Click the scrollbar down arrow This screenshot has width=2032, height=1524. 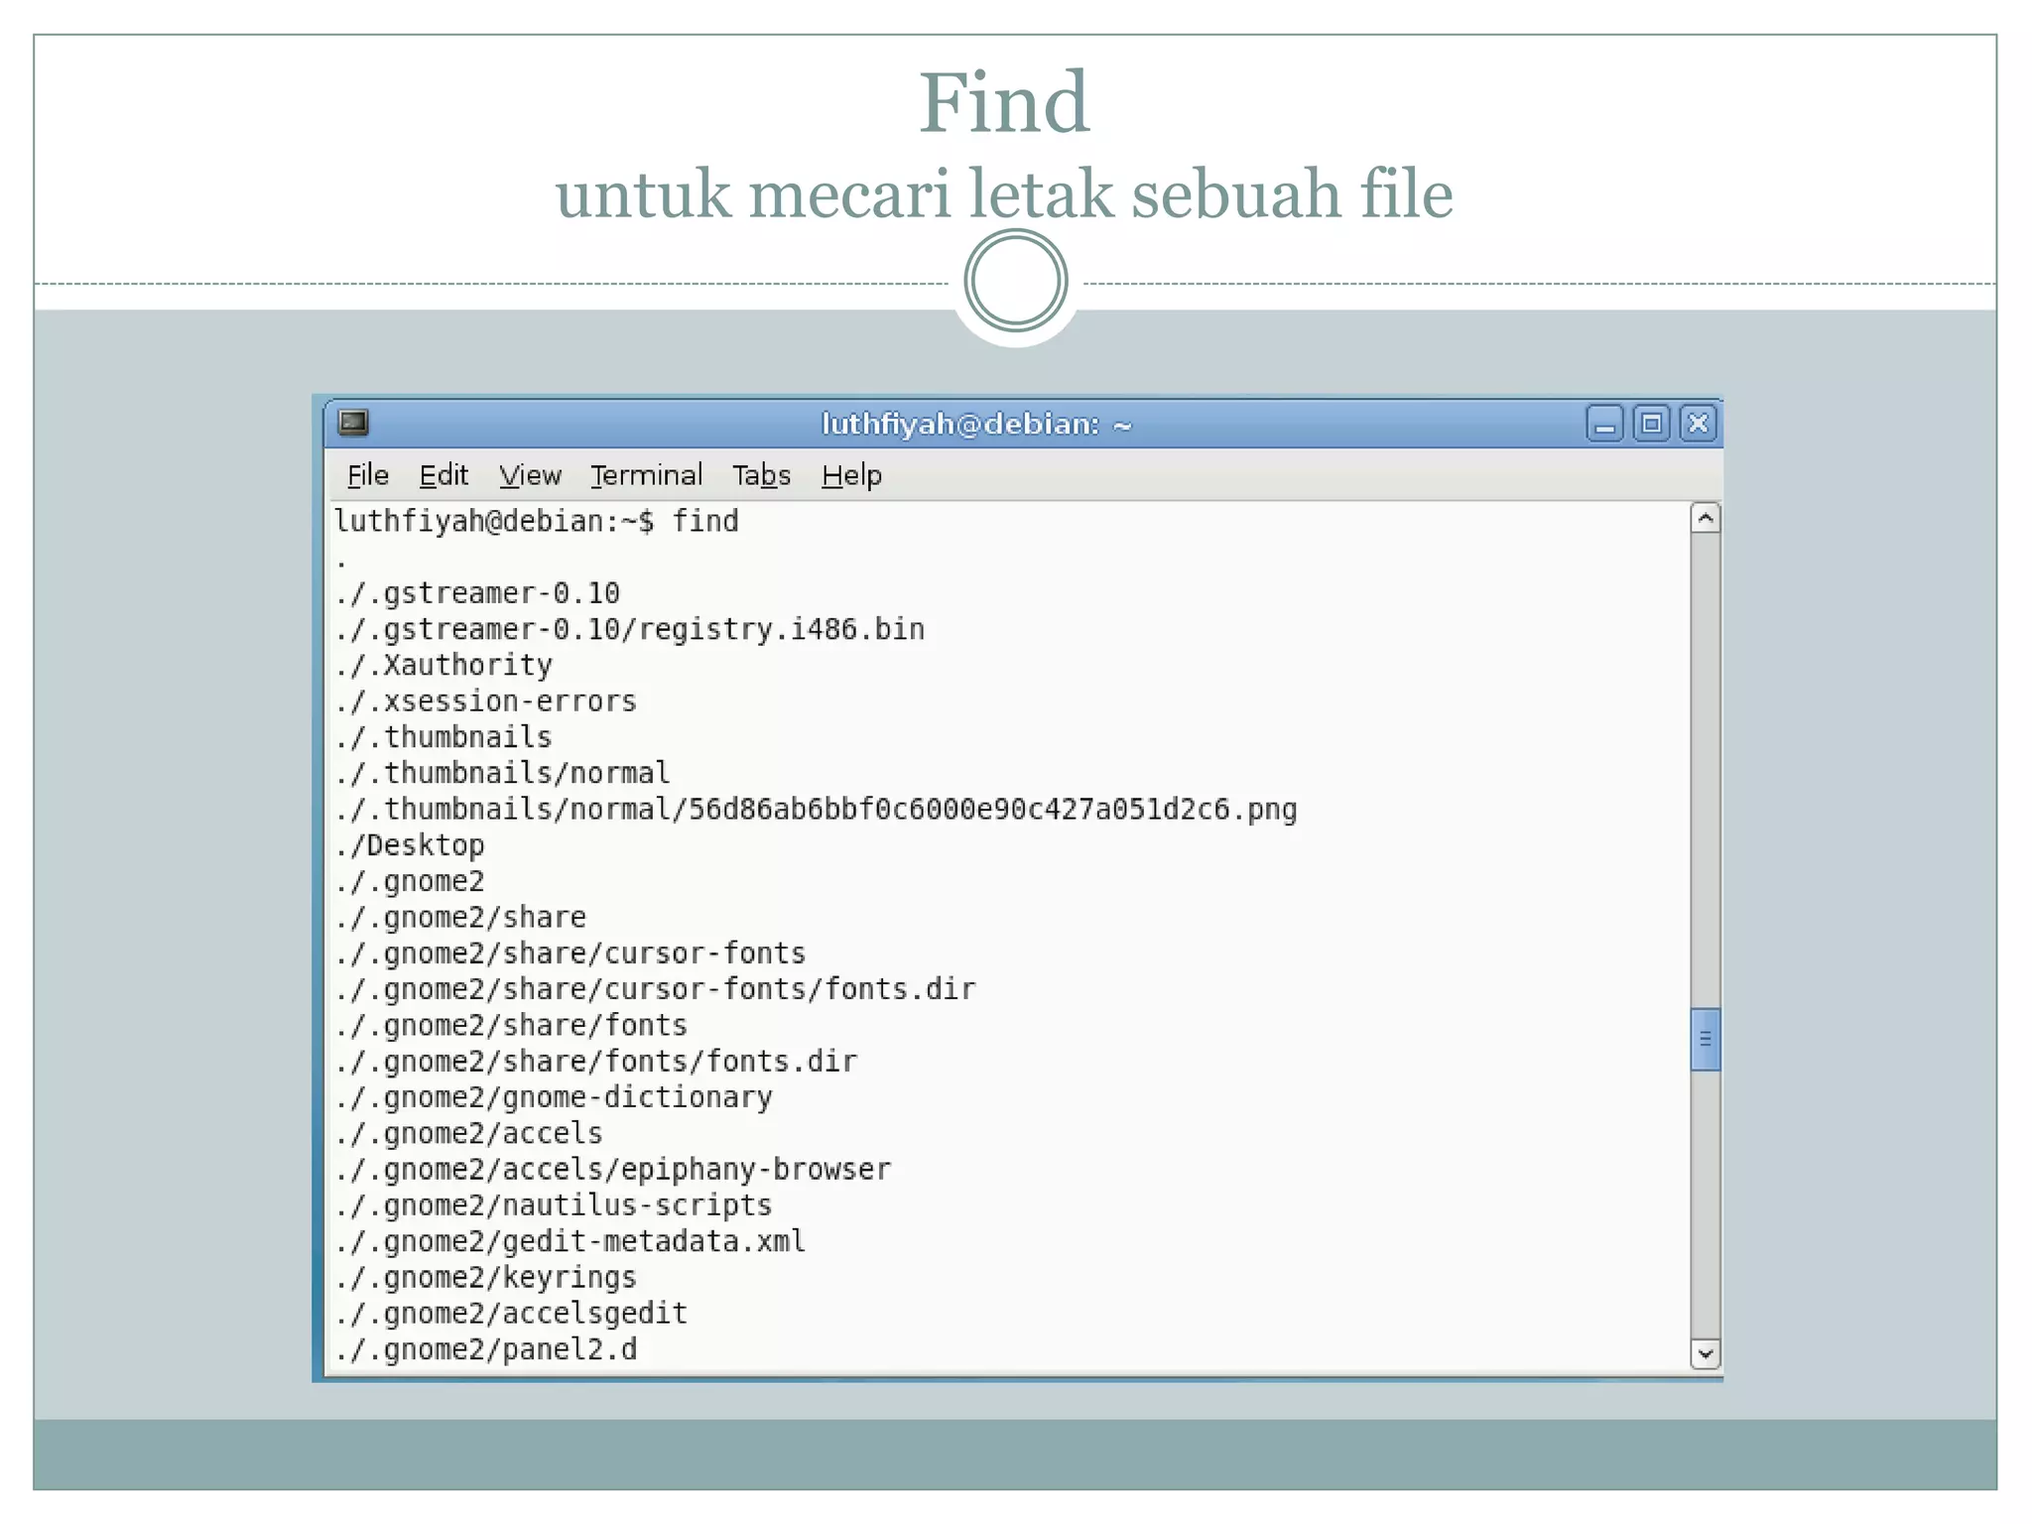[x=1705, y=1353]
